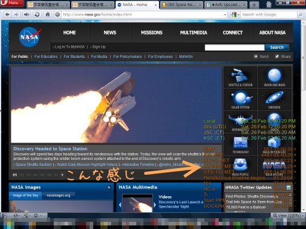This screenshot has height=229, width=306.
Task: Open the MISSIONS navigation menu
Action: coord(152,33)
